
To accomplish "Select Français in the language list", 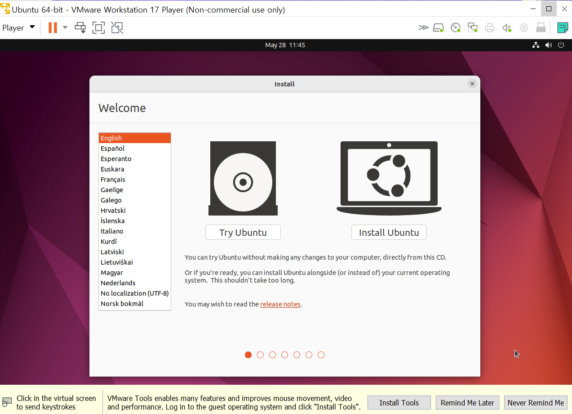I will click(x=135, y=180).
